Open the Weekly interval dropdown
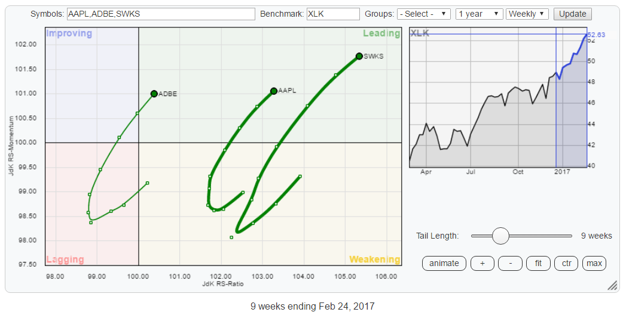Viewport: 623px width, 312px height. (x=527, y=14)
